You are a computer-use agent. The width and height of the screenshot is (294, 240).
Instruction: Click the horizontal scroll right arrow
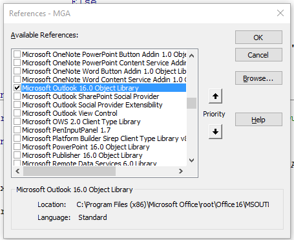click(x=181, y=171)
